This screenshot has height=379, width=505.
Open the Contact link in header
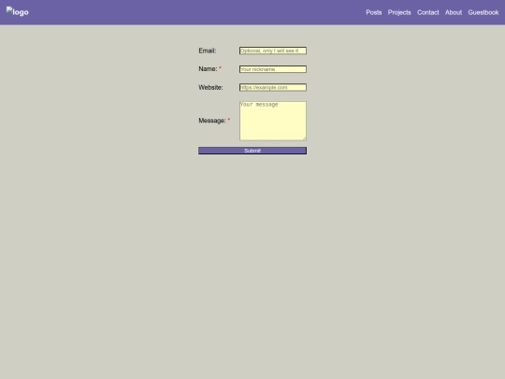[x=427, y=12]
